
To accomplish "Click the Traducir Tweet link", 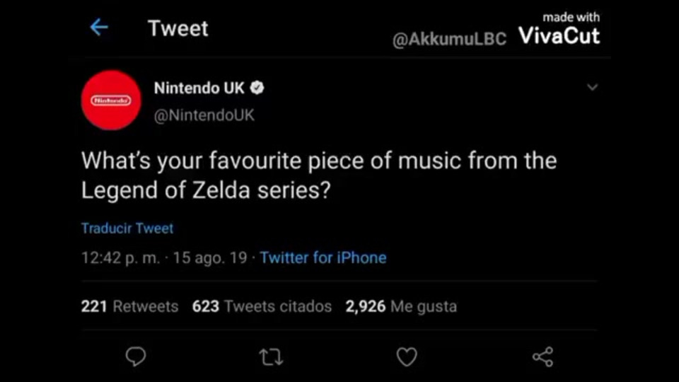I will 127,228.
